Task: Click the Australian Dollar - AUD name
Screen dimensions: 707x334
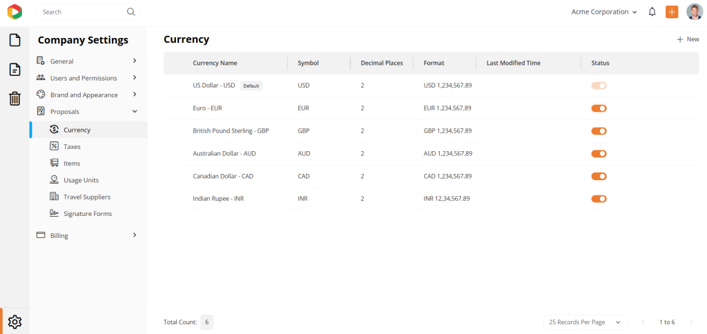Action: coord(224,154)
